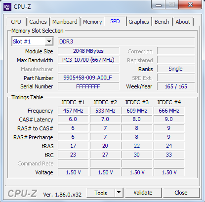Image resolution: width=205 pixels, height=202 pixels.
Task: Switch to the Caches tab
Action: click(x=38, y=22)
